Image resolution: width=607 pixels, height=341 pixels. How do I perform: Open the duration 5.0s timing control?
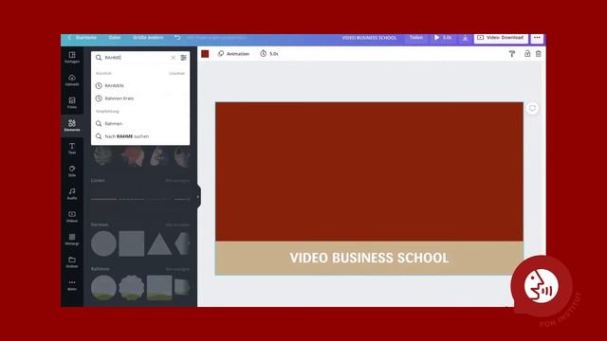pyautogui.click(x=269, y=54)
